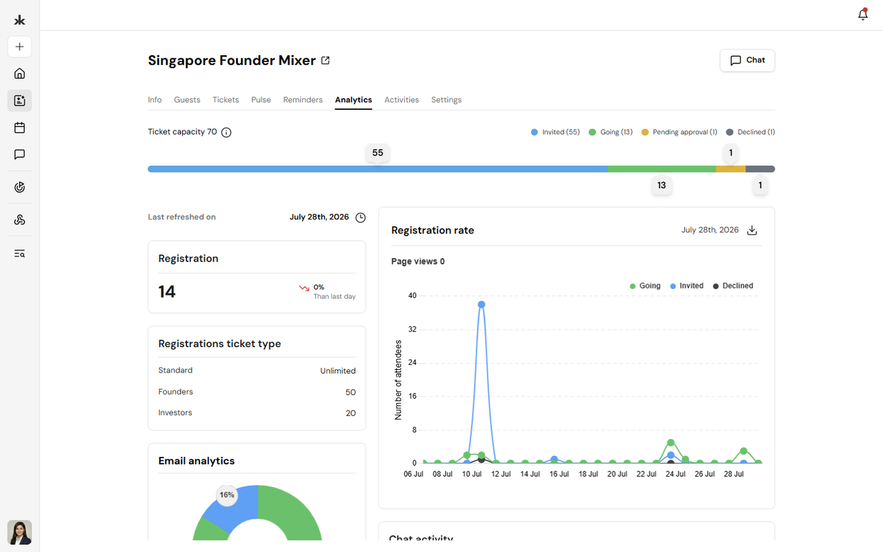Click the blue Invited segment of the capacity bar
The image size is (883, 552).
(x=378, y=169)
